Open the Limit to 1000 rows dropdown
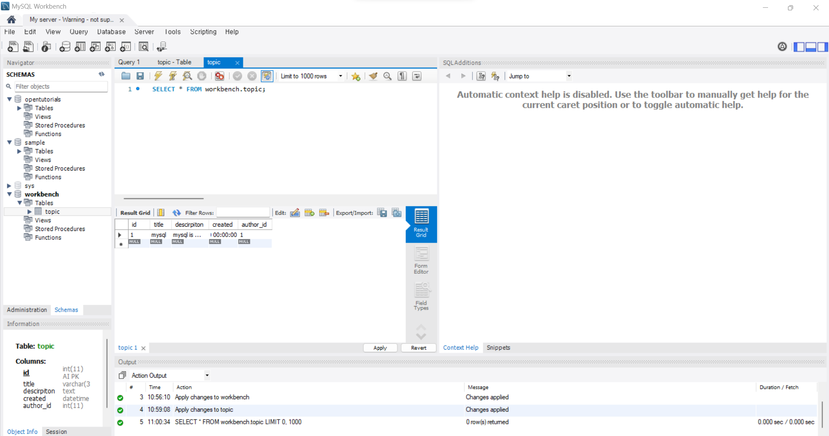 pos(312,76)
